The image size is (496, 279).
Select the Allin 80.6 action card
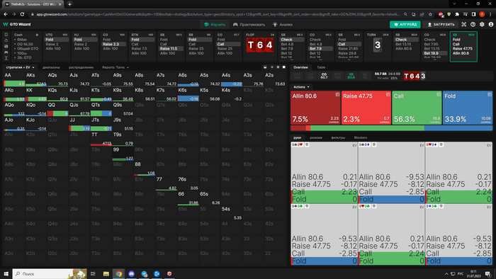coord(315,108)
